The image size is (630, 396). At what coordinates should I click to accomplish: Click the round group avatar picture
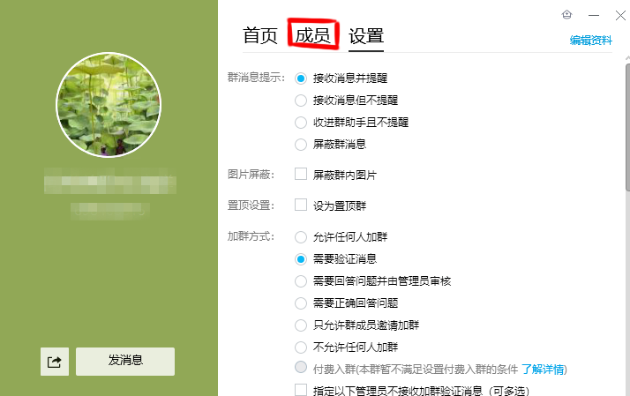(x=109, y=105)
